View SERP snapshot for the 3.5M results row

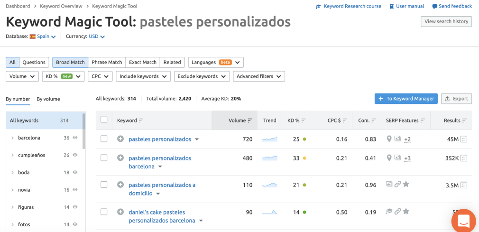pyautogui.click(x=464, y=185)
